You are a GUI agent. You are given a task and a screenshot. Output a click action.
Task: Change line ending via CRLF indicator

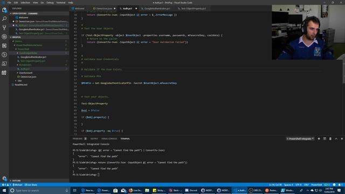pos(306,185)
